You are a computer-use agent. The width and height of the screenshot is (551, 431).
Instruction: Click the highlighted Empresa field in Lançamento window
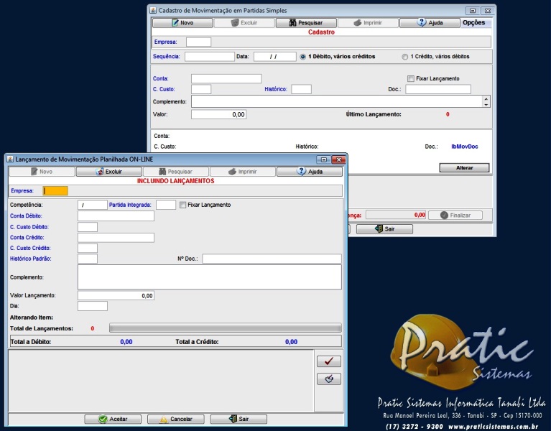55,191
